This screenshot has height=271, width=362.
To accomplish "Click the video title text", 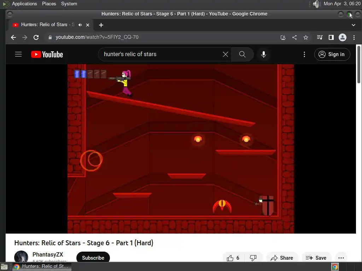I will click(x=84, y=243).
